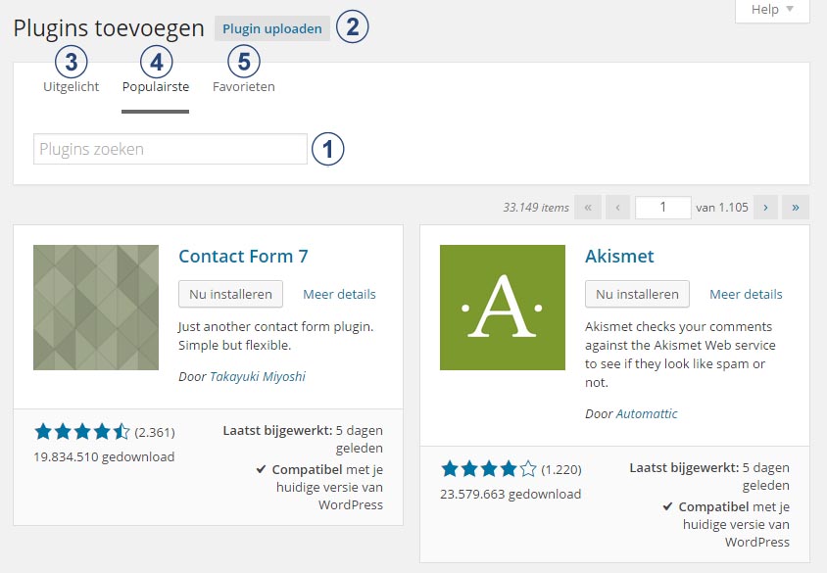This screenshot has height=573, width=827.
Task: Switch to the Uitgelicht tab
Action: coord(72,86)
